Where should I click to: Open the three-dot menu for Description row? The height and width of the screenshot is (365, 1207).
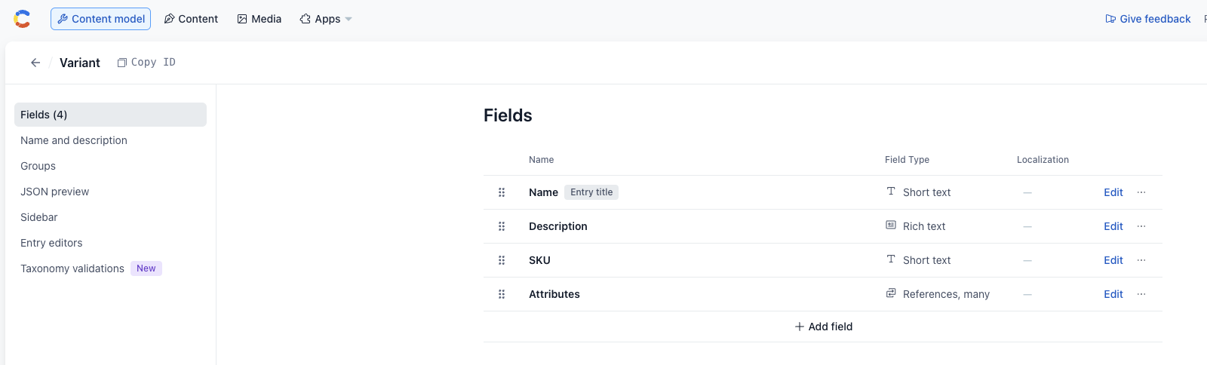(1141, 226)
